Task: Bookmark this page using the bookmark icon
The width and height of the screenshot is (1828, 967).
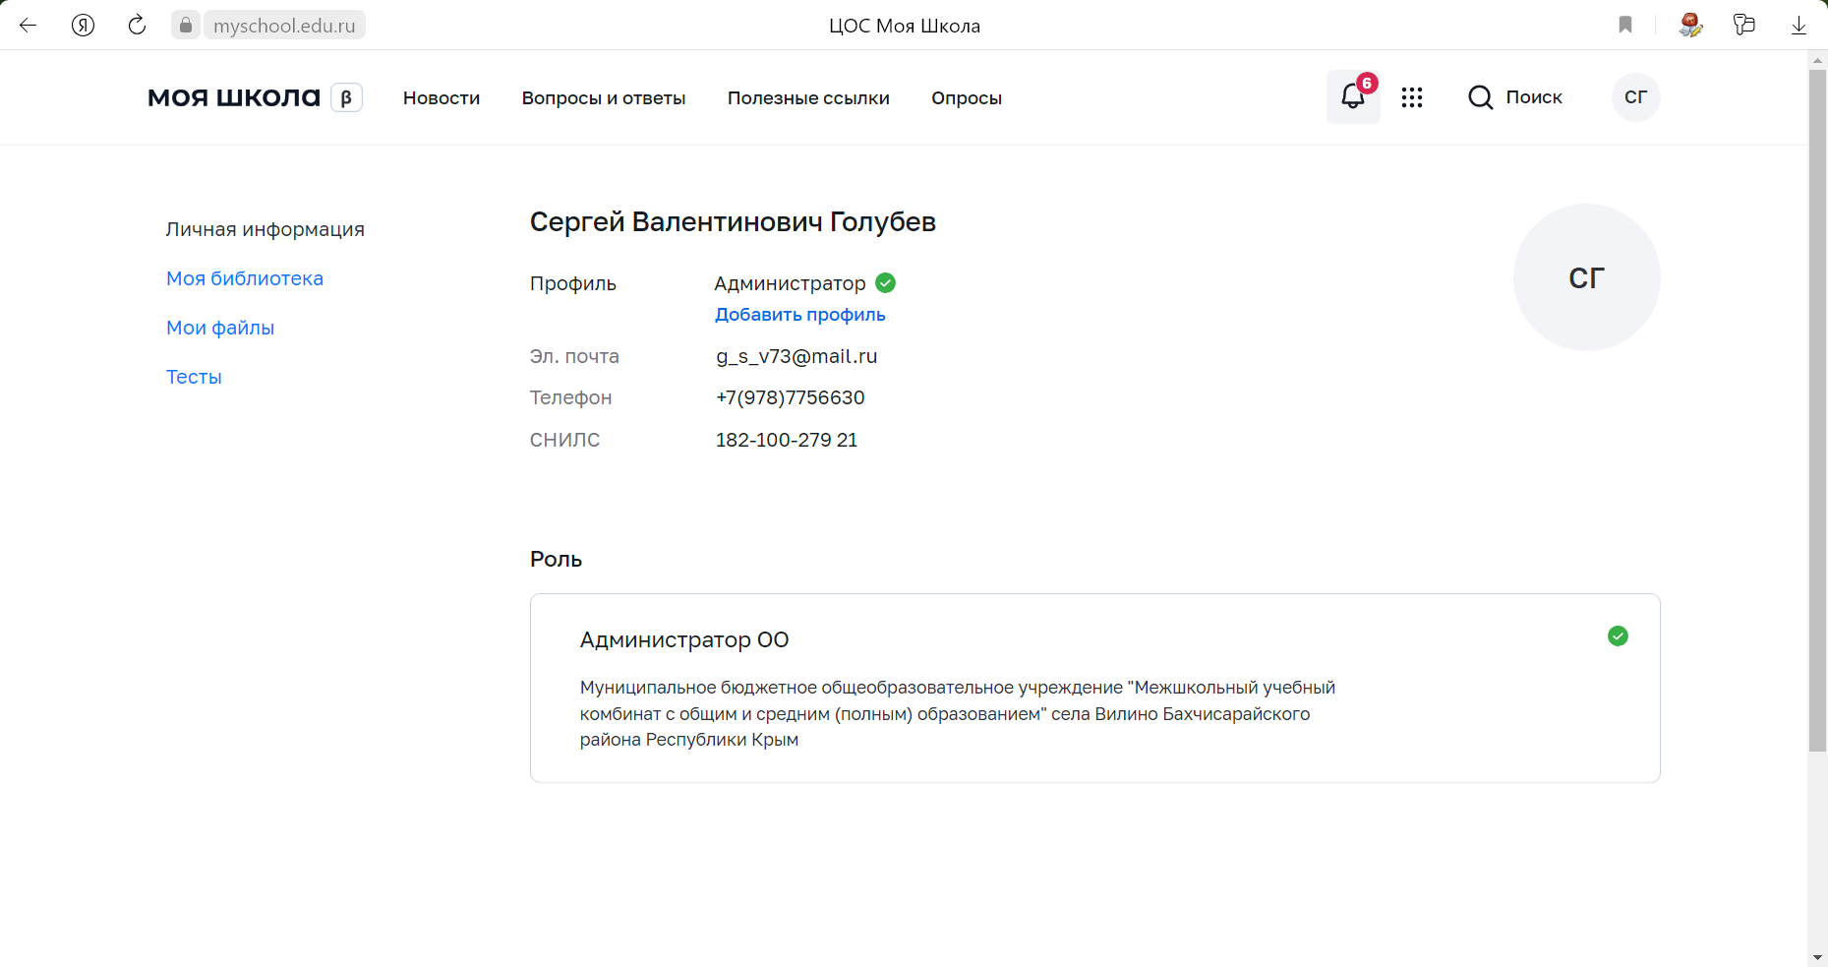Action: point(1625,26)
